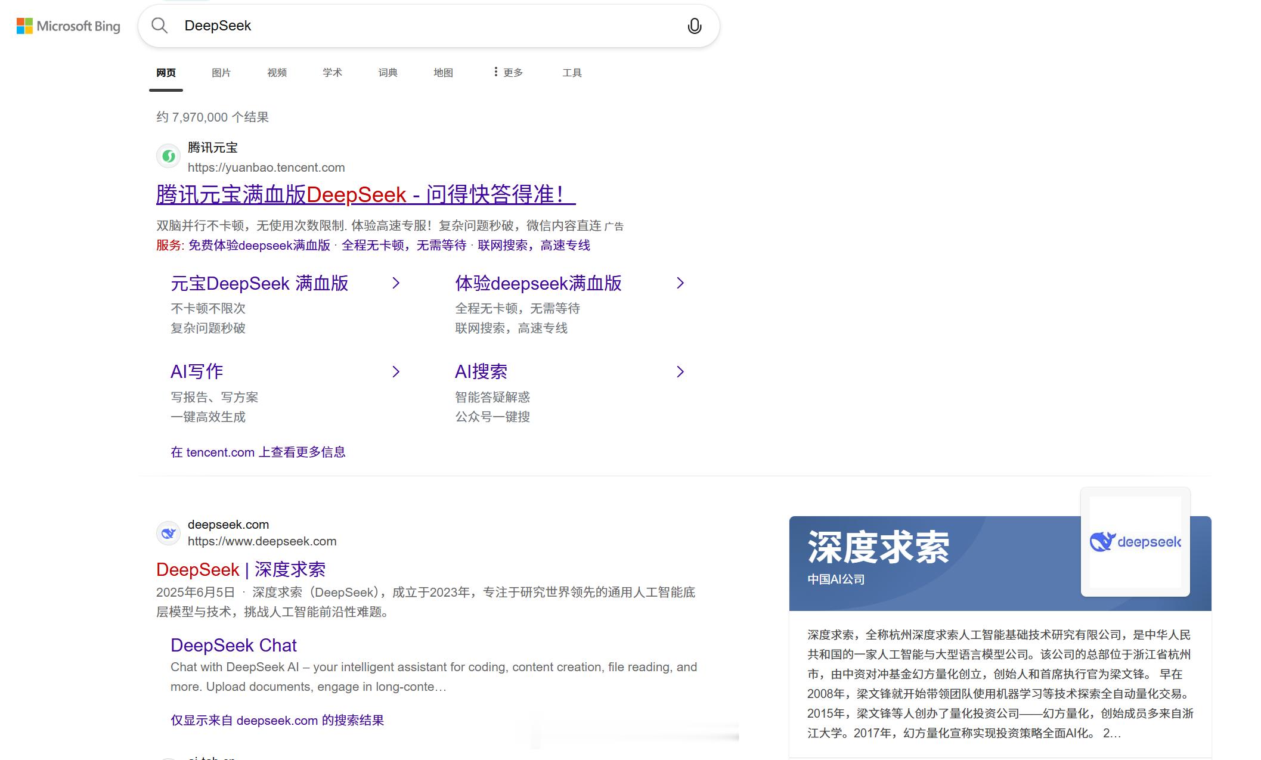
Task: Click the https://yuanbao.tencent.com URL
Action: [x=267, y=167]
